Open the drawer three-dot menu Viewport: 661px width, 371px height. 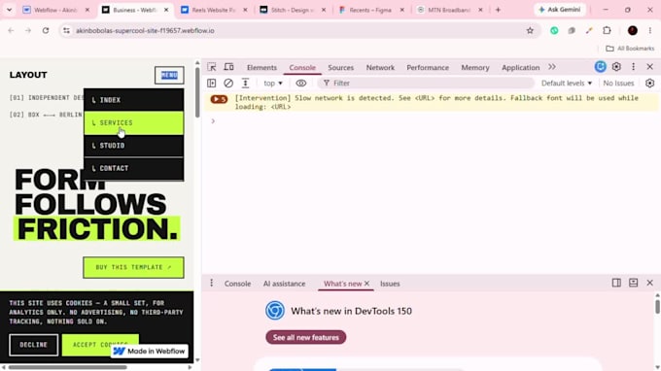pyautogui.click(x=212, y=283)
